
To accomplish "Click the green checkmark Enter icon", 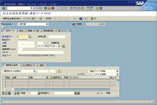I will (4, 8).
